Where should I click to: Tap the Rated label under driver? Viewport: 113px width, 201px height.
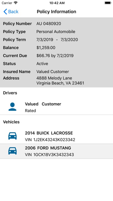[30, 111]
